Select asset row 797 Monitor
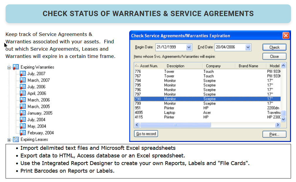The height and width of the screenshot is (182, 296). click(x=207, y=94)
